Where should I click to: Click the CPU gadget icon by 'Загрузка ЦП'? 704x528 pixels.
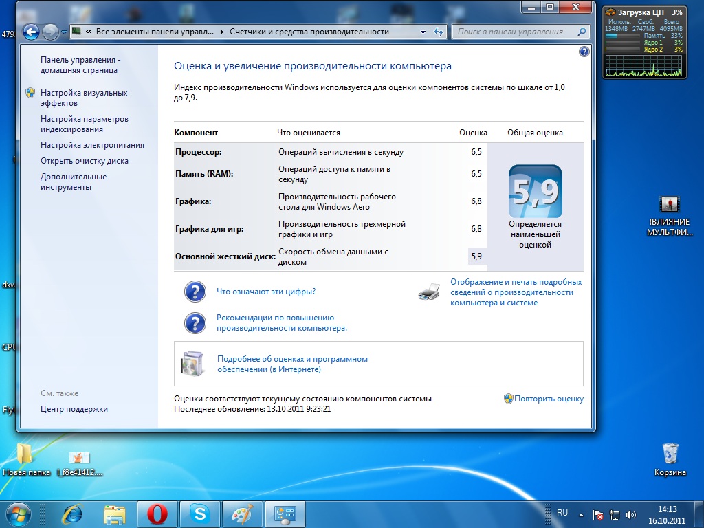[610, 12]
